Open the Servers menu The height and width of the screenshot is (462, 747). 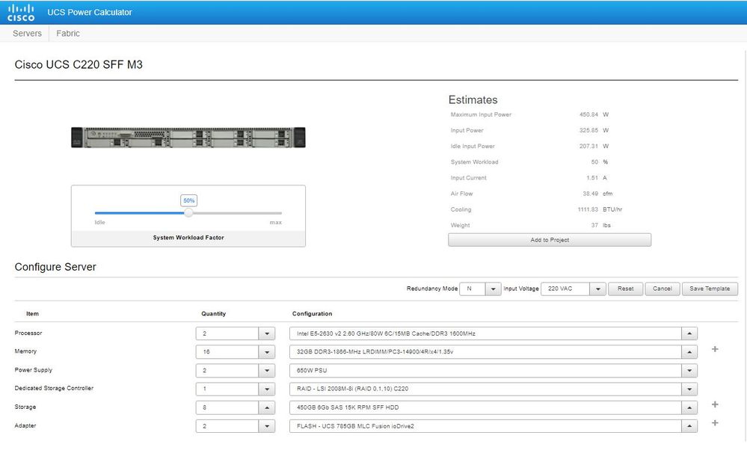(27, 34)
